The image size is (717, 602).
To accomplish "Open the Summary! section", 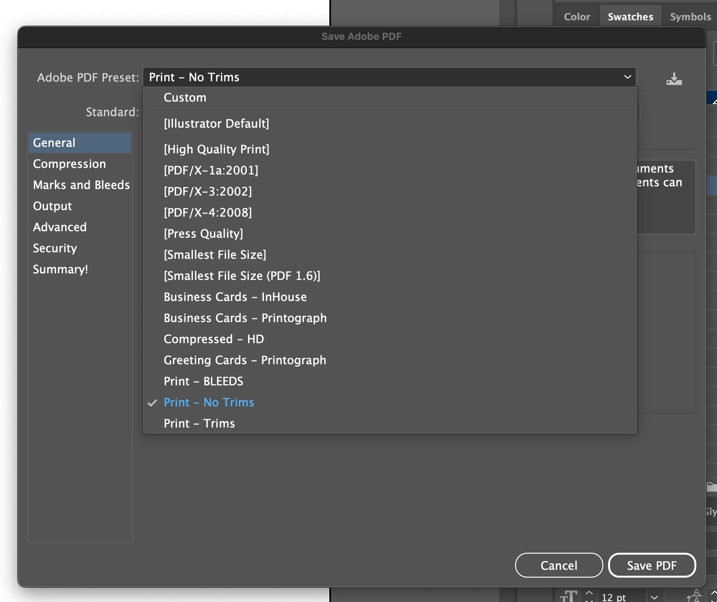I will coord(80,269).
